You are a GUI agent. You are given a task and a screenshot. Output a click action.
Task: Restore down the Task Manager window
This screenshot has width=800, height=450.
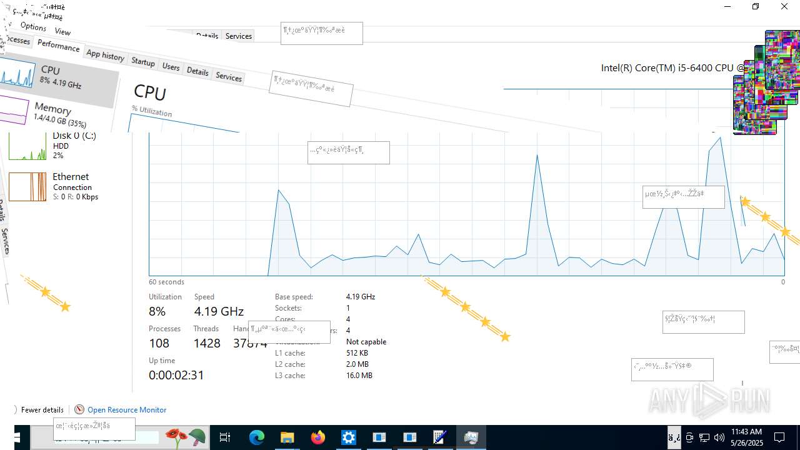pos(756,6)
